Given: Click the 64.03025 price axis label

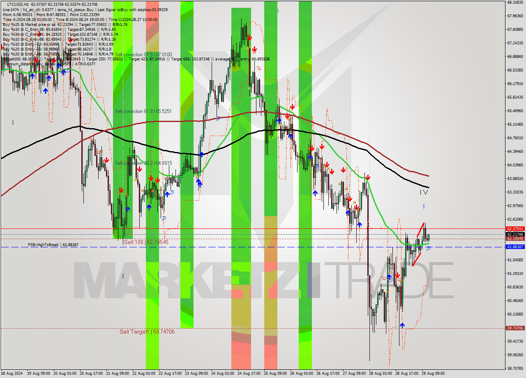Looking at the screenshot, I should (x=515, y=165).
